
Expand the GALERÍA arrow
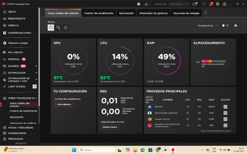coord(36,66)
